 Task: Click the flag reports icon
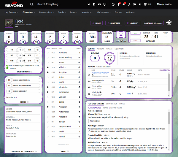click(x=135, y=4)
